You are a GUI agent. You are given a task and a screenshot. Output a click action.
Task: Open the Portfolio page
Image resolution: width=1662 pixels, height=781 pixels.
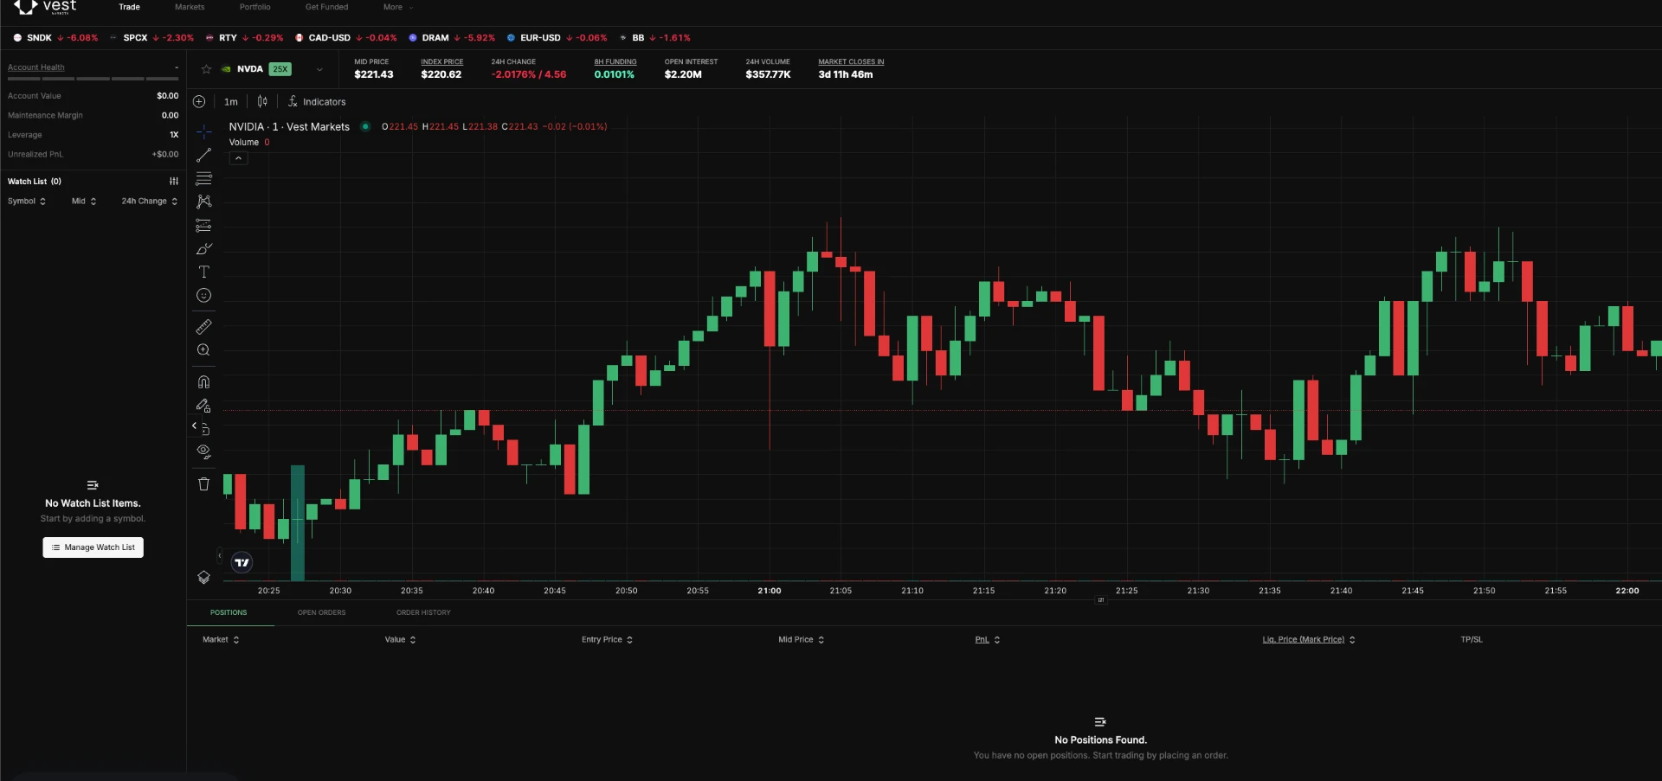(x=254, y=7)
